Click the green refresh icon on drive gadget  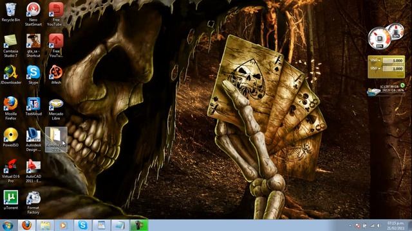click(402, 85)
